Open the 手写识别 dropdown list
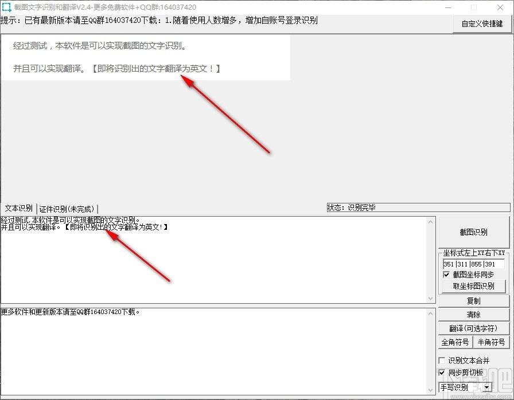This screenshot has height=400, width=514. (x=487, y=387)
